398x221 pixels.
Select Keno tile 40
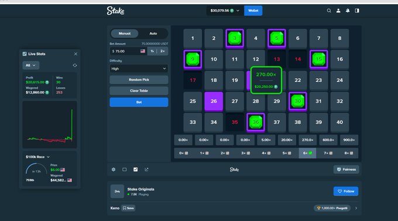(x=339, y=122)
